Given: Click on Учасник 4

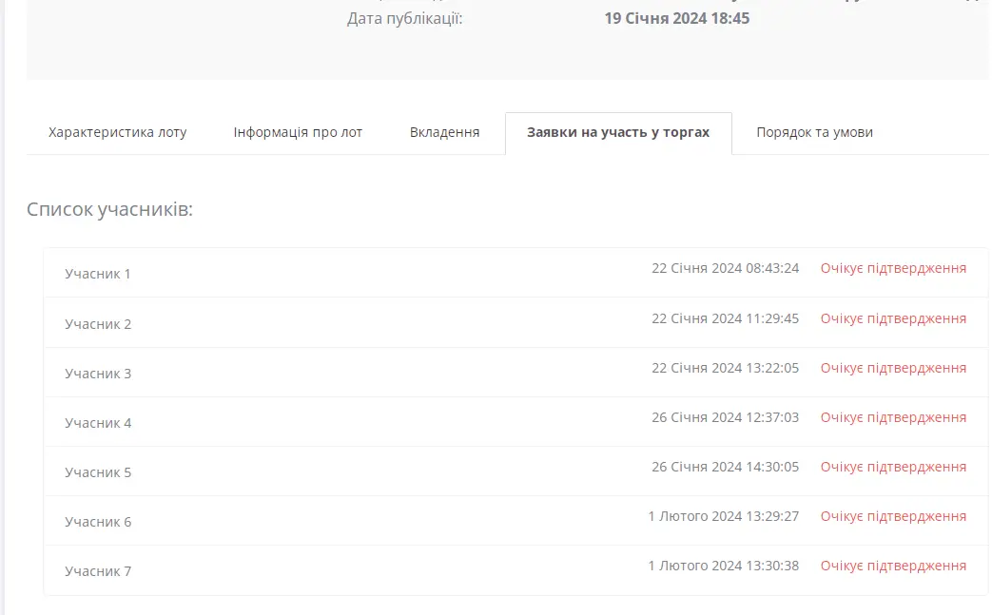Looking at the screenshot, I should coord(98,422).
